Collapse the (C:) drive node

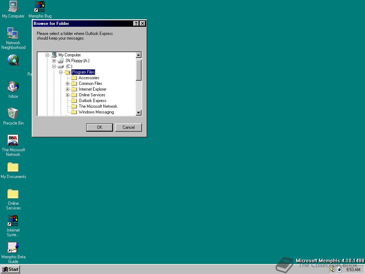click(x=54, y=66)
